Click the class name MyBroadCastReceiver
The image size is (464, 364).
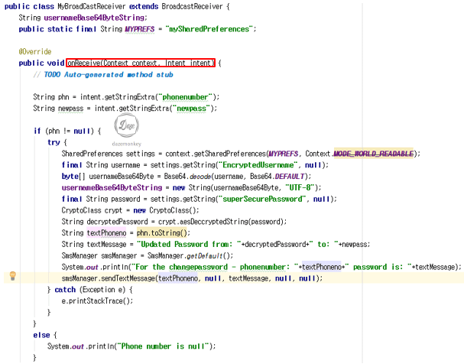[x=92, y=7]
